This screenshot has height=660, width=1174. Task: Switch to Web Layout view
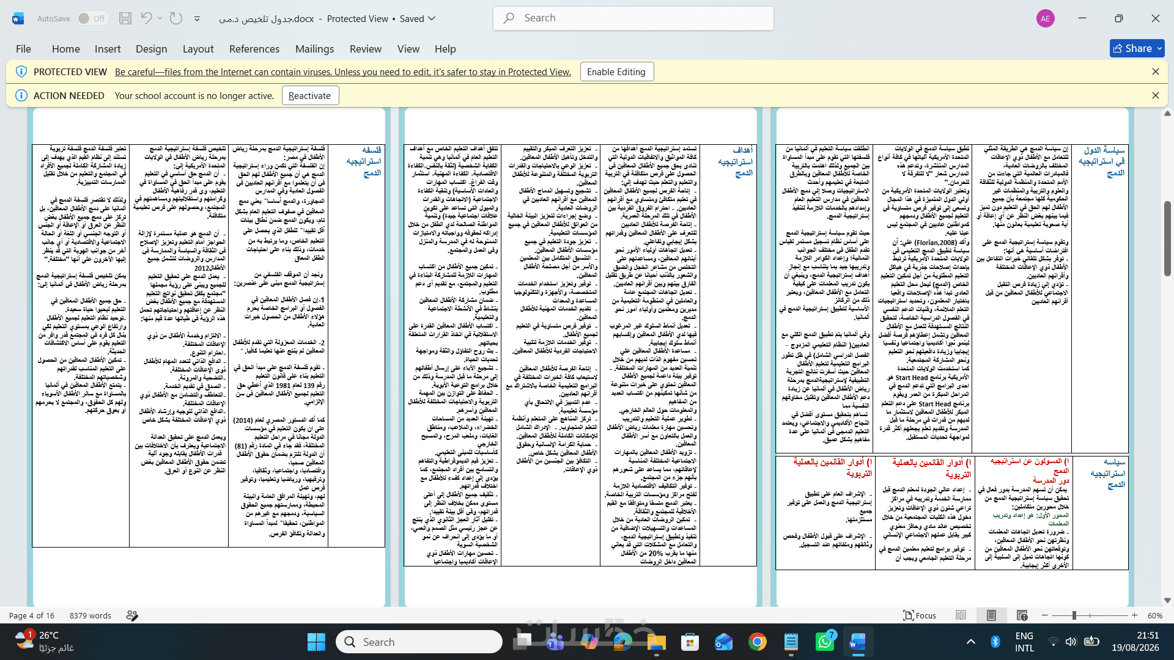point(1022,615)
